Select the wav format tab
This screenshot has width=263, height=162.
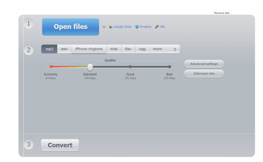coord(64,49)
